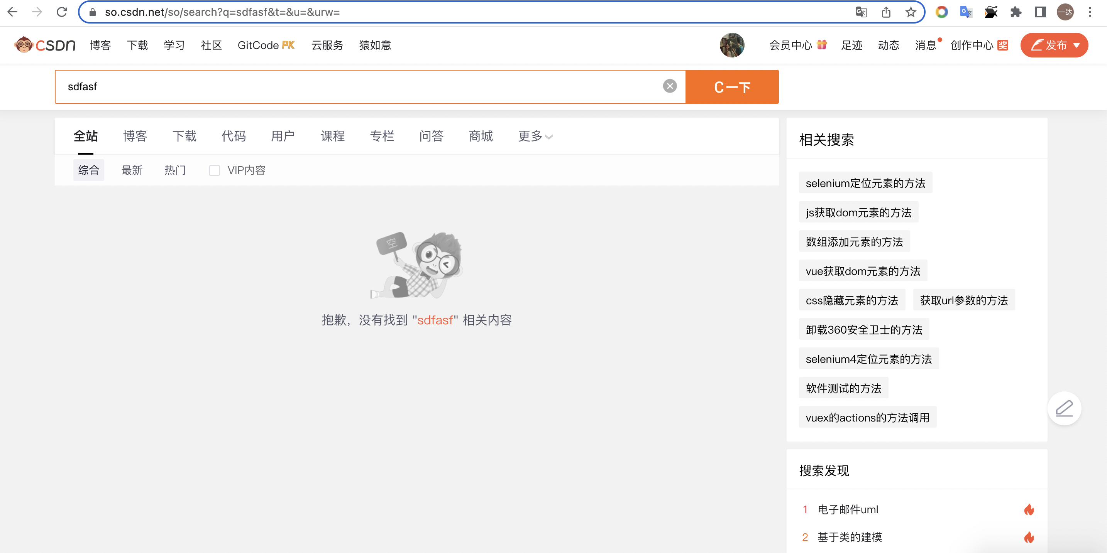This screenshot has height=553, width=1107.
Task: Reload the page with refresh icon
Action: point(62,12)
